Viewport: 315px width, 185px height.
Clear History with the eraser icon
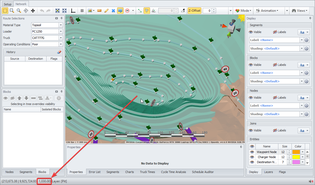pos(59,52)
